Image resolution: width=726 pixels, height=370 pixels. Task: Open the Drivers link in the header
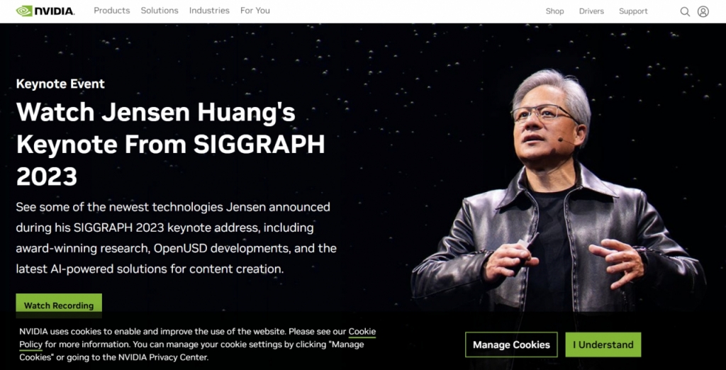pos(591,11)
